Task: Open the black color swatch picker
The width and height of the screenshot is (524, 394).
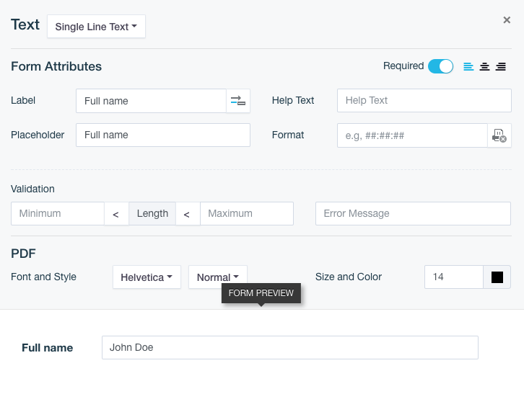Action: coord(497,277)
